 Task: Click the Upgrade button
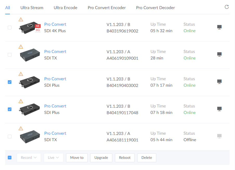(x=101, y=158)
